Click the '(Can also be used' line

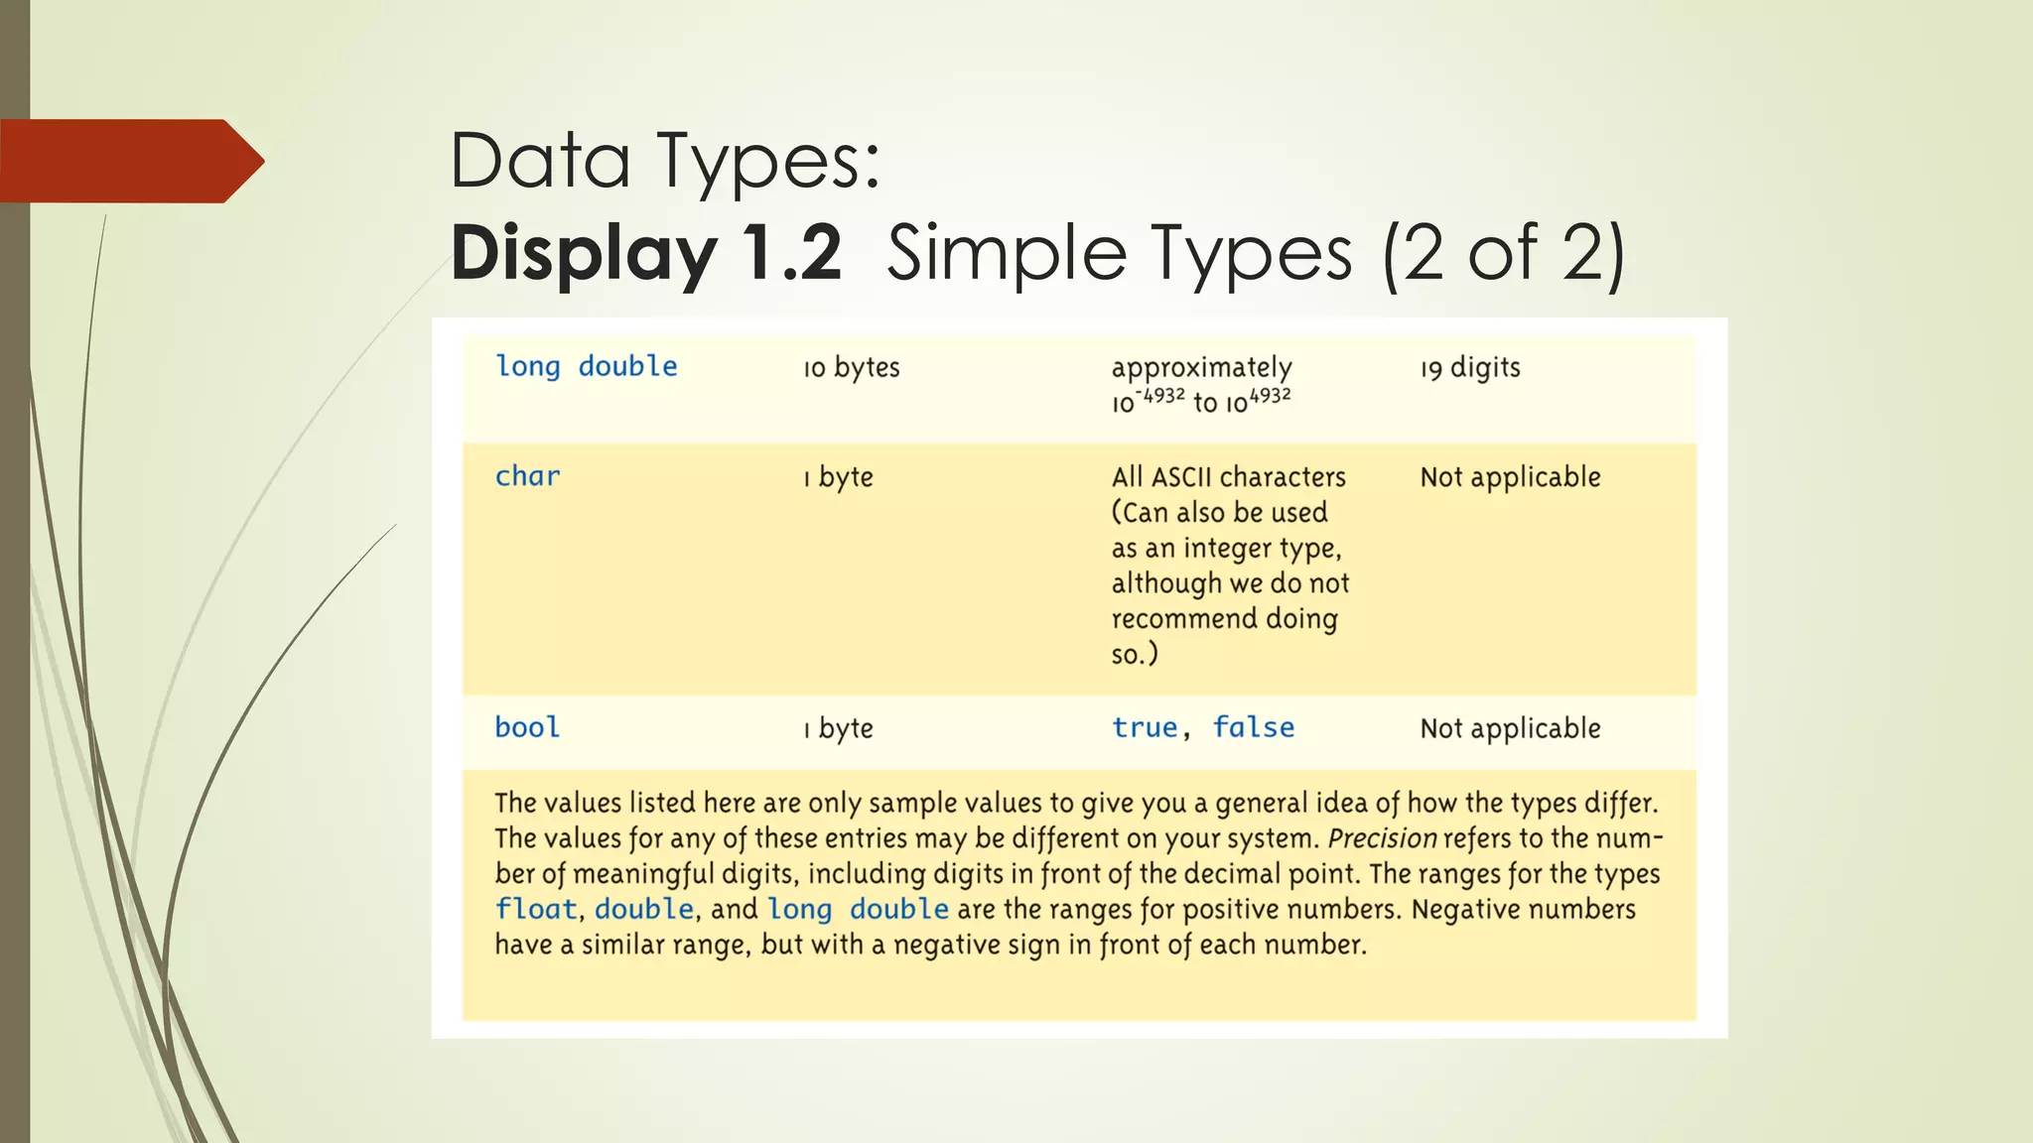[1219, 513]
